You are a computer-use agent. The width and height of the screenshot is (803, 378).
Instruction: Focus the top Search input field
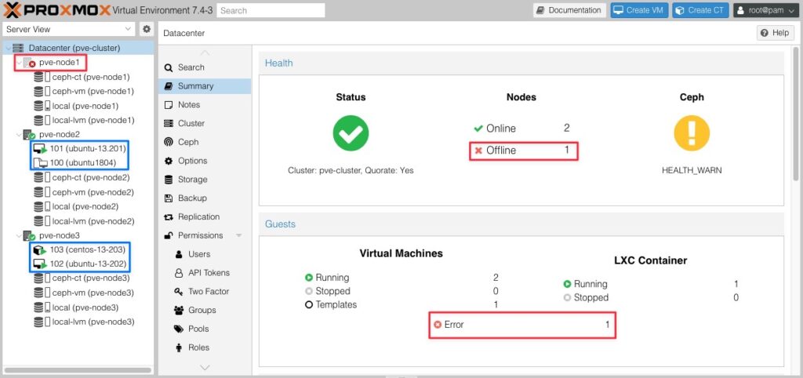click(x=271, y=10)
